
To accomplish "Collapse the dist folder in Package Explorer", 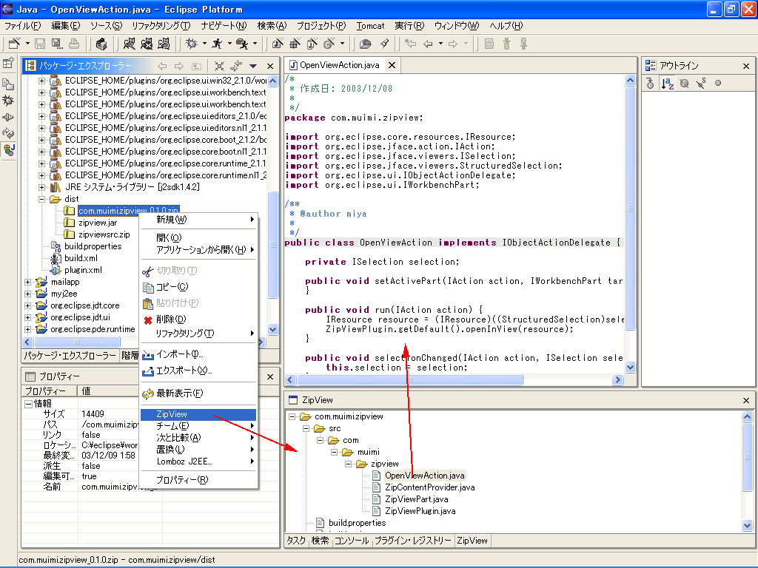I will [x=42, y=199].
